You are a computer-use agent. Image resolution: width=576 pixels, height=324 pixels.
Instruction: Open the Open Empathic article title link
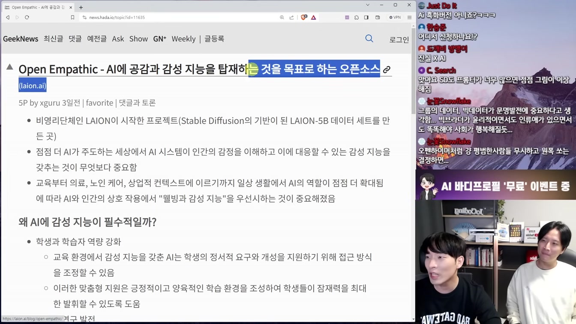[199, 69]
